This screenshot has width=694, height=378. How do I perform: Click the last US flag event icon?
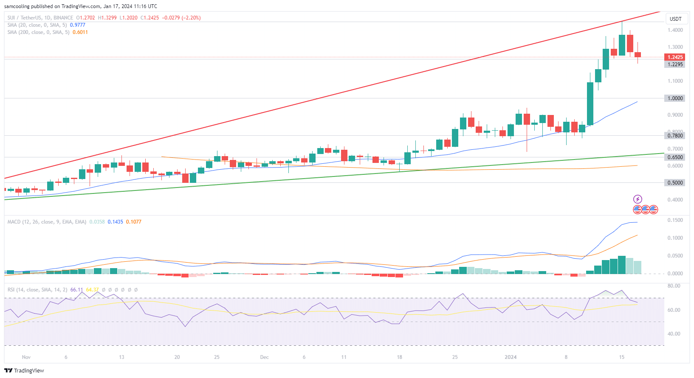[654, 209]
